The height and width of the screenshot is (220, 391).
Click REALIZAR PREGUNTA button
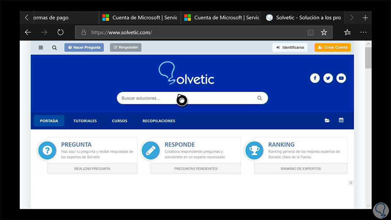(92, 169)
